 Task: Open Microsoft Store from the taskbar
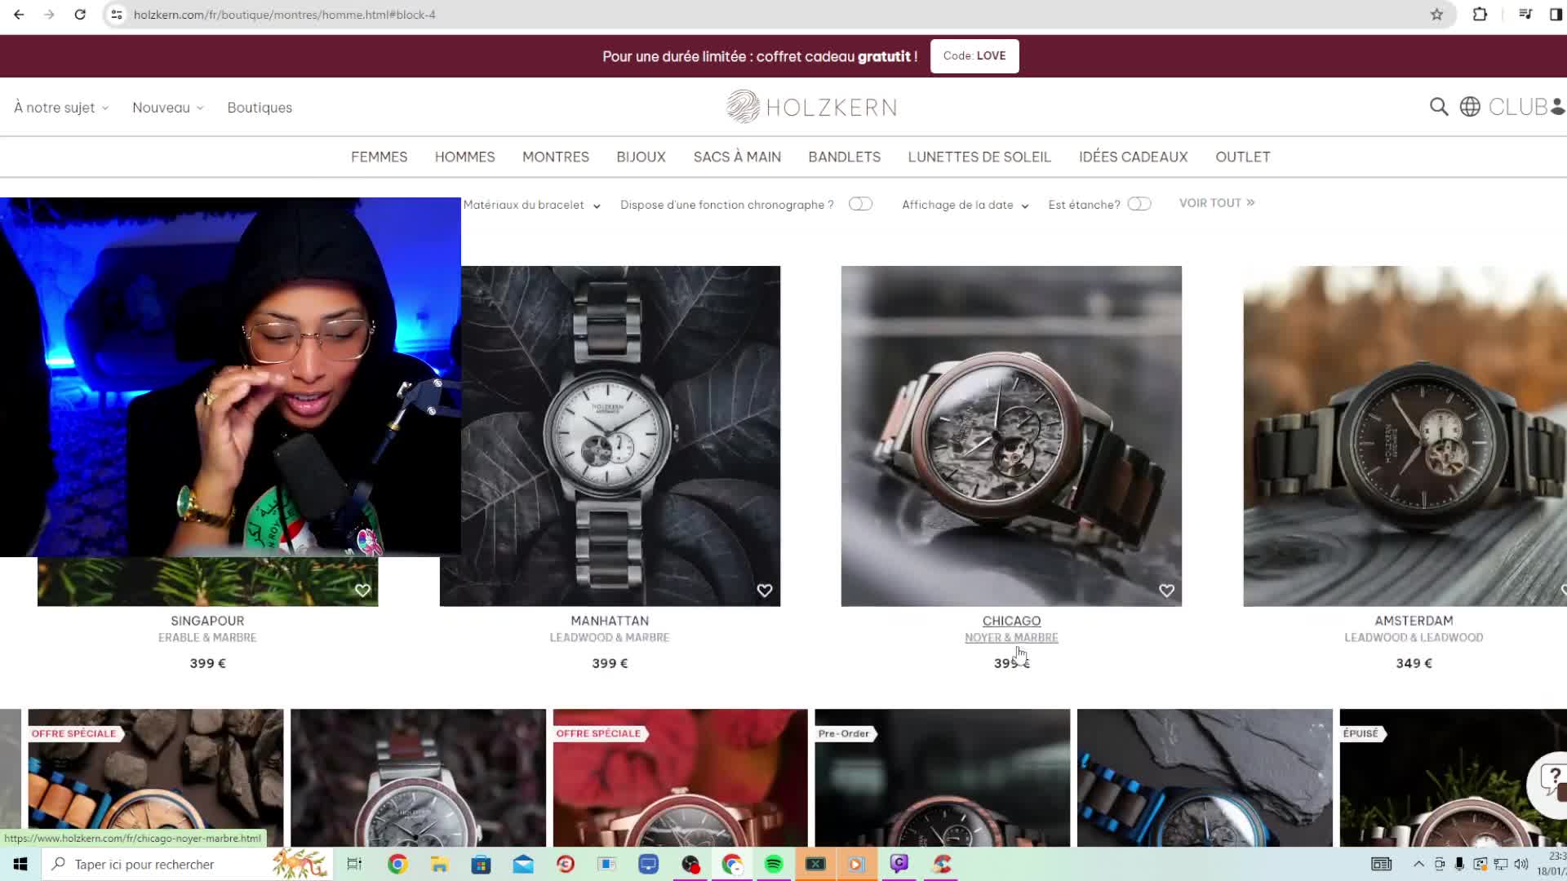click(x=481, y=864)
